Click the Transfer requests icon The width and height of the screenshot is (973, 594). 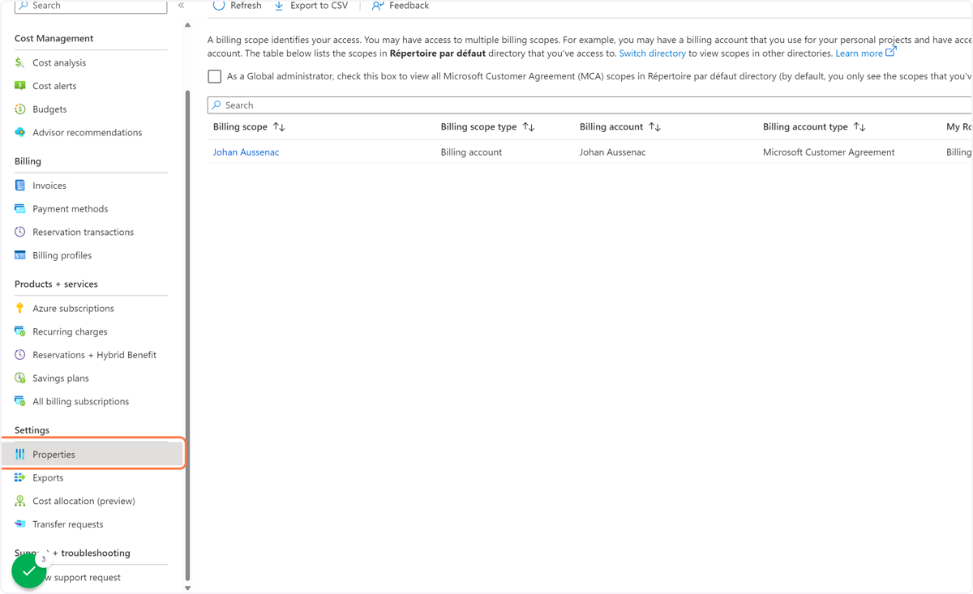(x=20, y=524)
